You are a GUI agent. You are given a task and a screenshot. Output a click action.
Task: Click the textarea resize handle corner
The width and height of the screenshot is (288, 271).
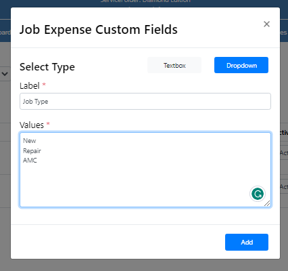point(267,203)
